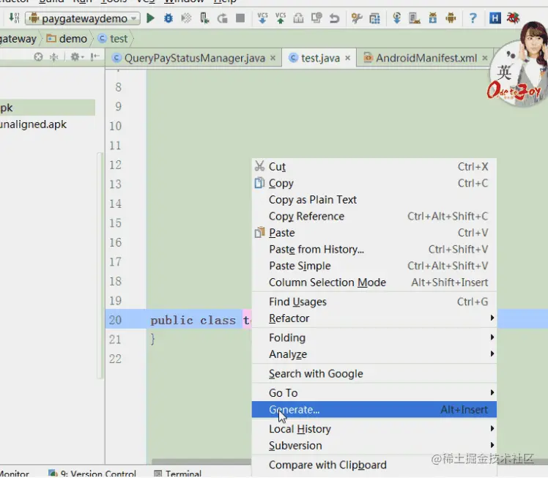Click the green Run button

(151, 18)
